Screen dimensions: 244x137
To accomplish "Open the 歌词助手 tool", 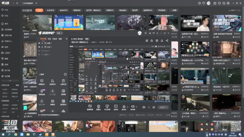I will click(63, 103).
